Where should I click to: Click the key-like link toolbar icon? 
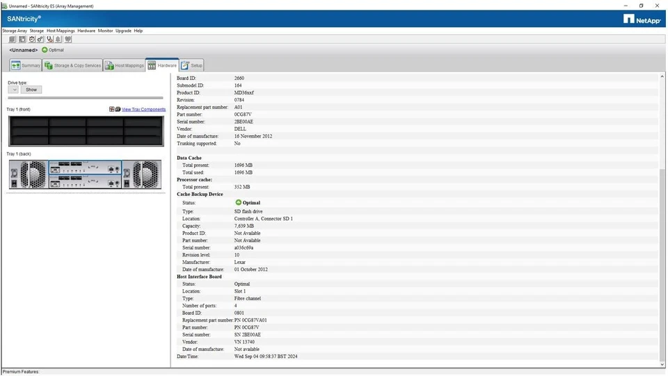point(40,39)
